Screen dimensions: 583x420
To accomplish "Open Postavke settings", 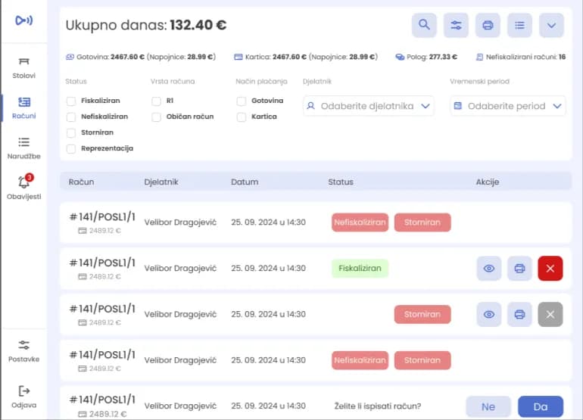I will [x=23, y=351].
